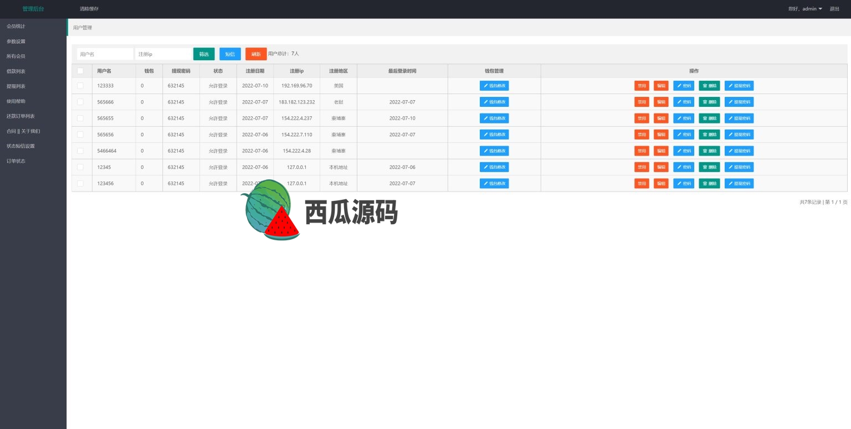
Task: Click the 退出 logout link
Action: 834,9
